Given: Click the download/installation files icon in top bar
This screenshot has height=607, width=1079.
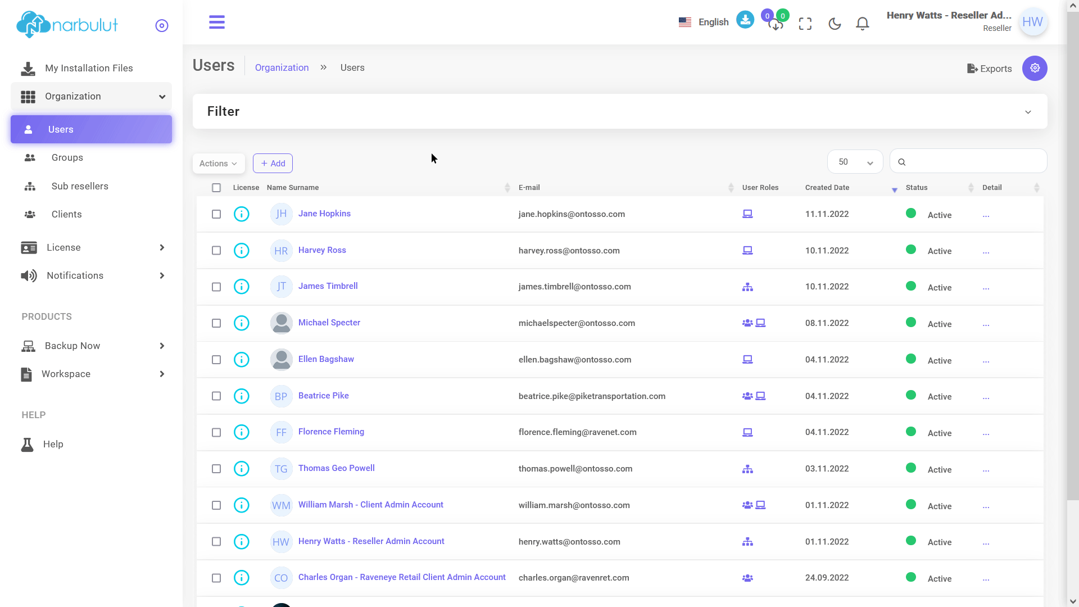Looking at the screenshot, I should pos(746,21).
